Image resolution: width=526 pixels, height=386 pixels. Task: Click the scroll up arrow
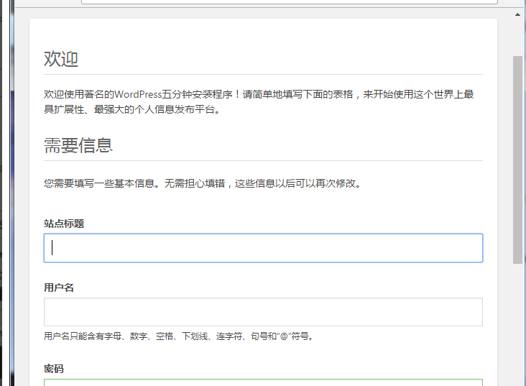(x=517, y=14)
